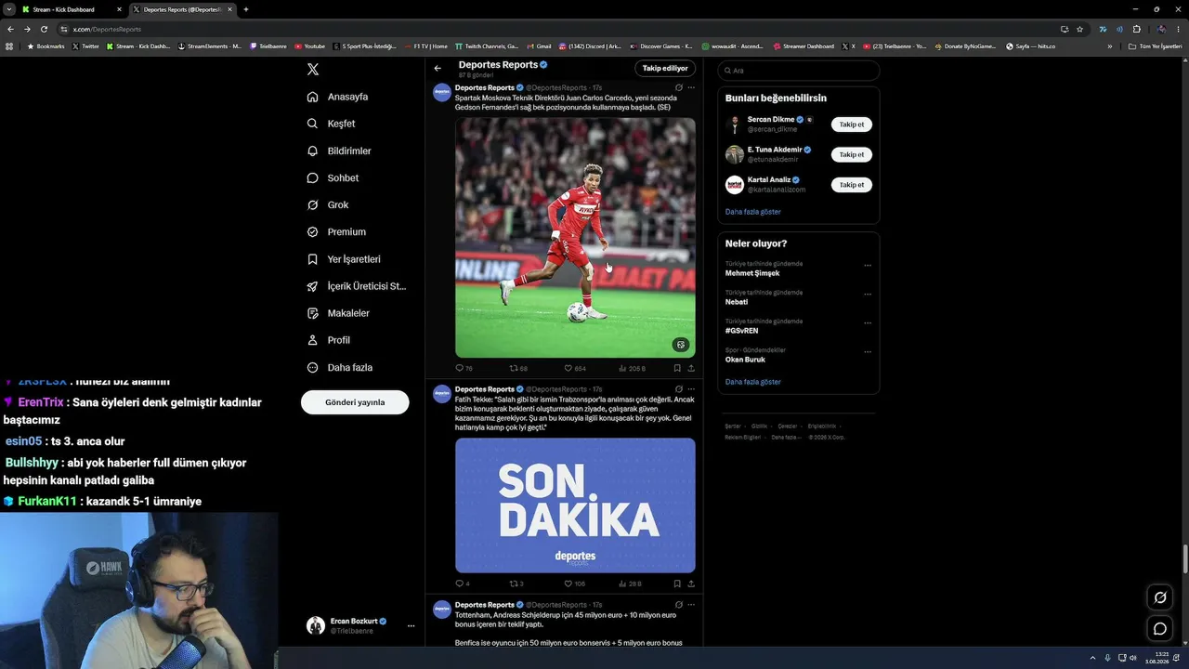
Task: Open Anasayfa home page
Action: point(338,97)
